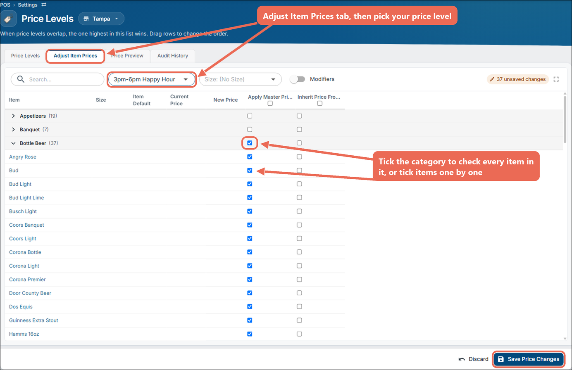Screen dimensions: 572x370
Task: Open the 3pm-6pm Happy Hour dropdown
Action: pos(151,79)
